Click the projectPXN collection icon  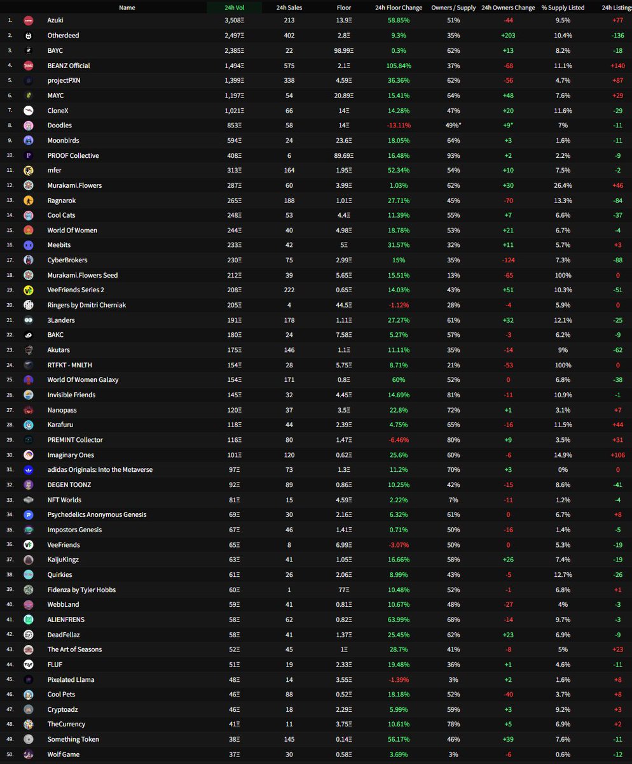pos(29,80)
